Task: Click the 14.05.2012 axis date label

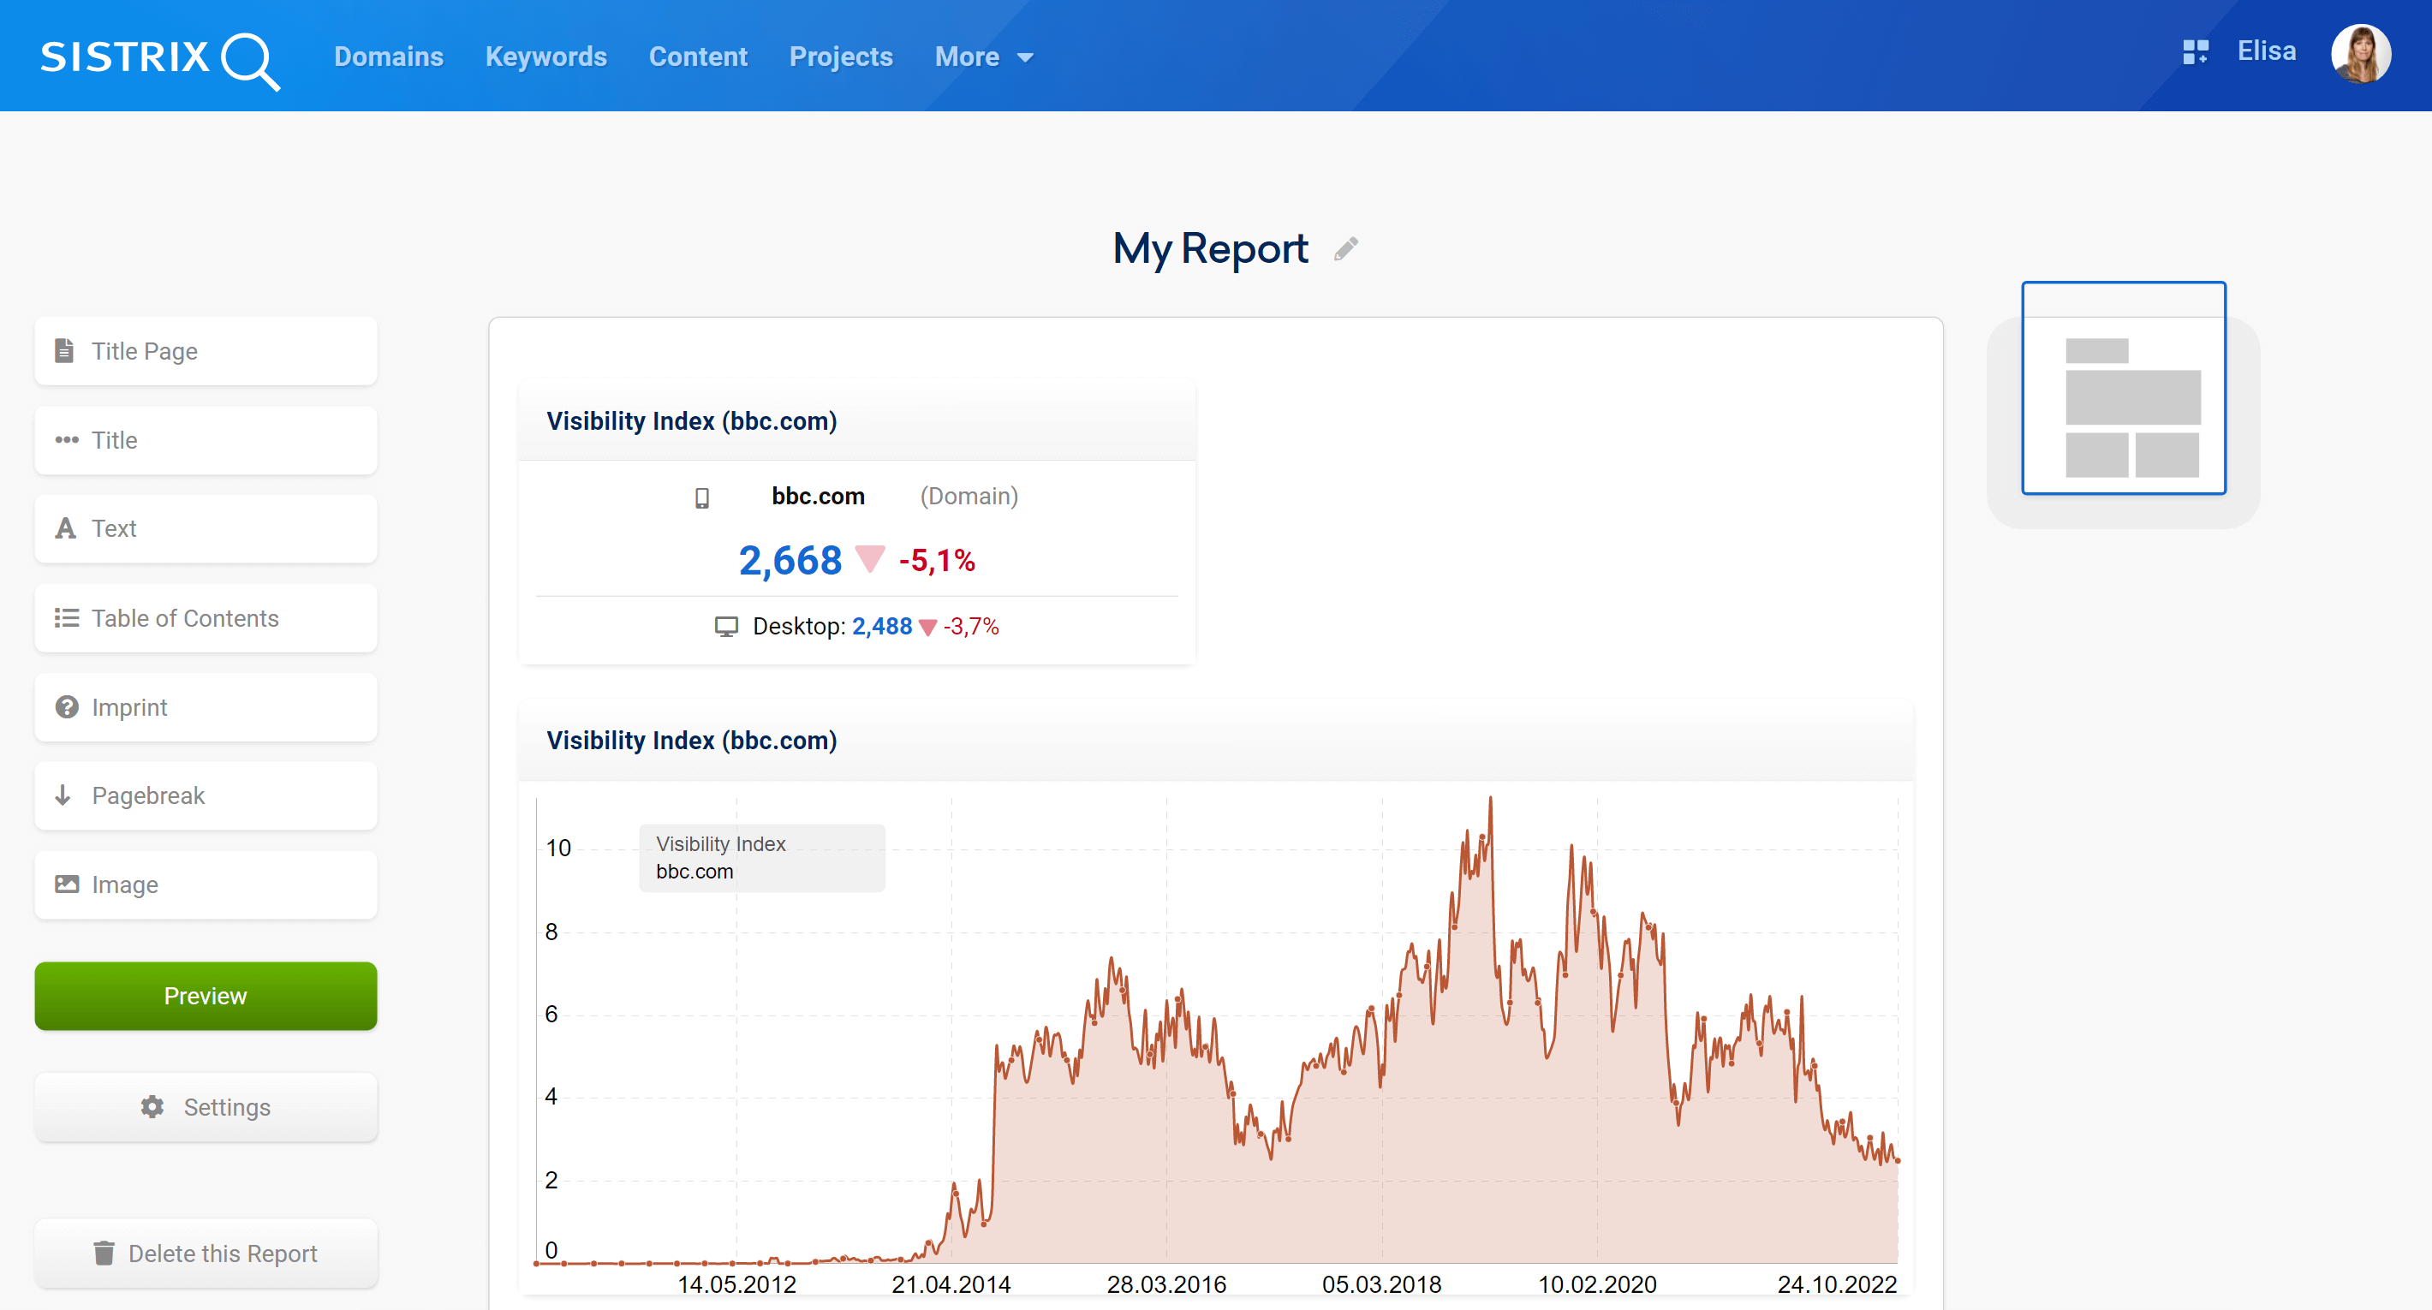Action: coord(736,1284)
